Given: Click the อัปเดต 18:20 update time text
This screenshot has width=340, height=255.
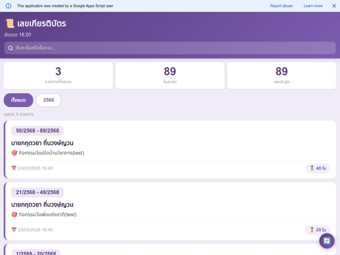Looking at the screenshot, I should point(18,35).
